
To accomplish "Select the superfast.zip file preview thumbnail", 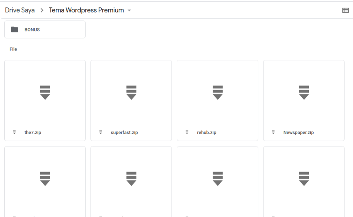I will pos(131,92).
